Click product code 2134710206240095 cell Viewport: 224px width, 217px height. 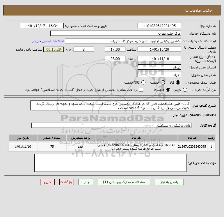[192, 147]
